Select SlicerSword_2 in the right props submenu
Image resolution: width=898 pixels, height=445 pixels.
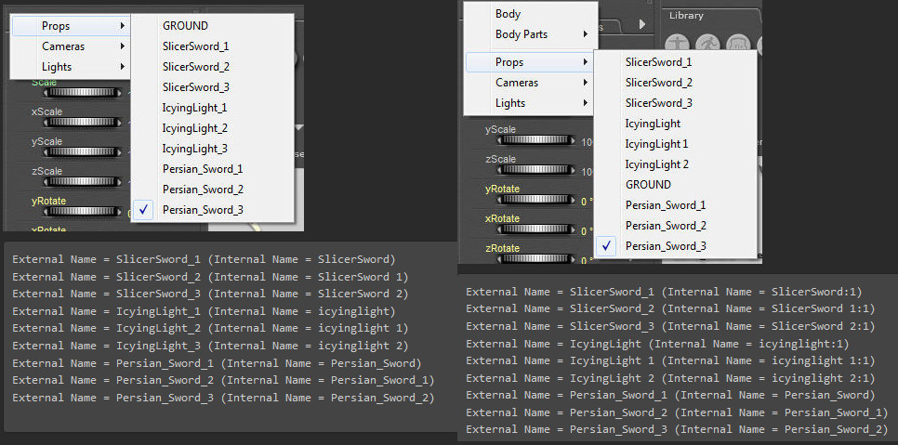click(x=658, y=83)
